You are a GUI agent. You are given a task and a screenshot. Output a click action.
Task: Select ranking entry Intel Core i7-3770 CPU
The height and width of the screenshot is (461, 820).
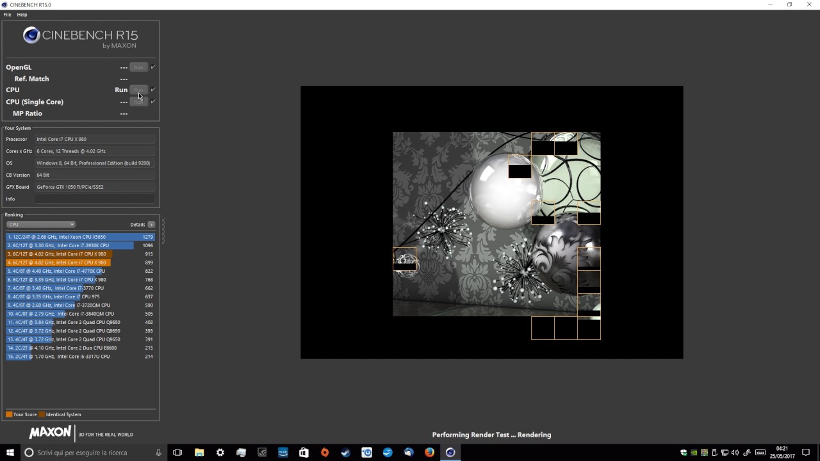pos(80,288)
